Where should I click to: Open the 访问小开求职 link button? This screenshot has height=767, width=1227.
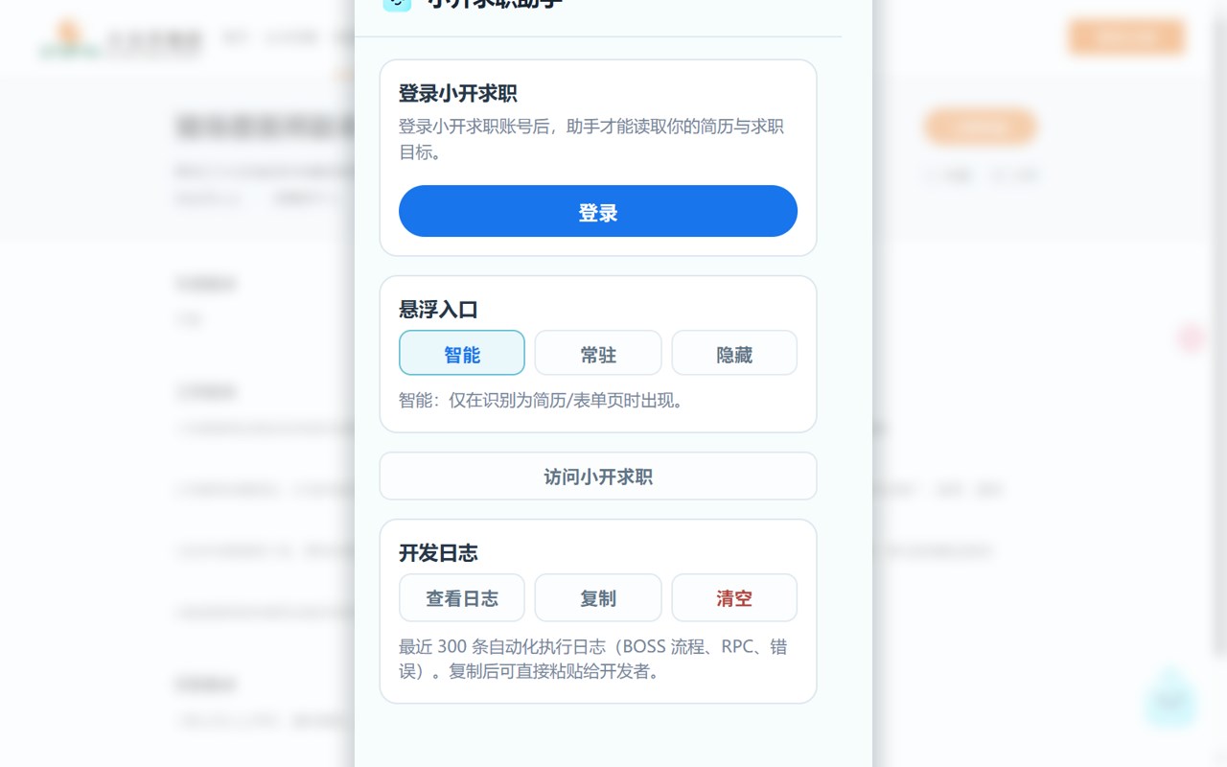tap(598, 476)
